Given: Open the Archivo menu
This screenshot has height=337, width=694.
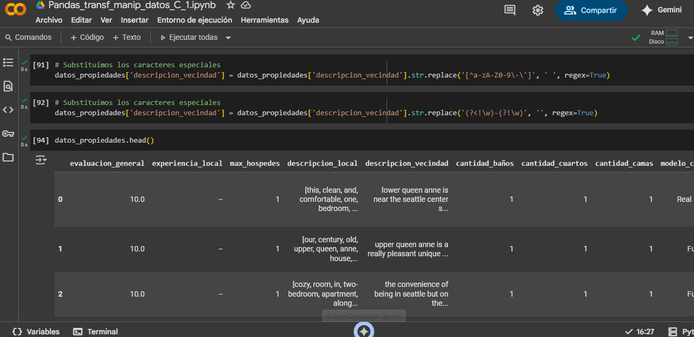Looking at the screenshot, I should coord(49,20).
